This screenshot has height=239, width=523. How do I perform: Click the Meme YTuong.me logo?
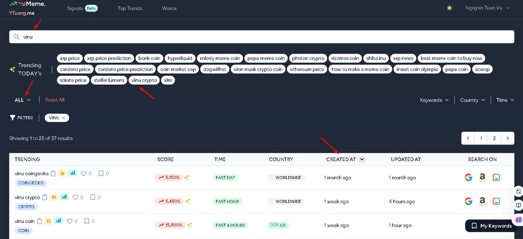tap(27, 8)
